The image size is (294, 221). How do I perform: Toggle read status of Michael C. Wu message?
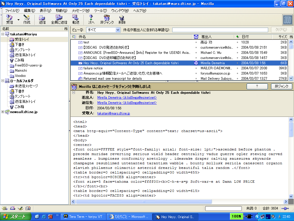(x=237, y=53)
